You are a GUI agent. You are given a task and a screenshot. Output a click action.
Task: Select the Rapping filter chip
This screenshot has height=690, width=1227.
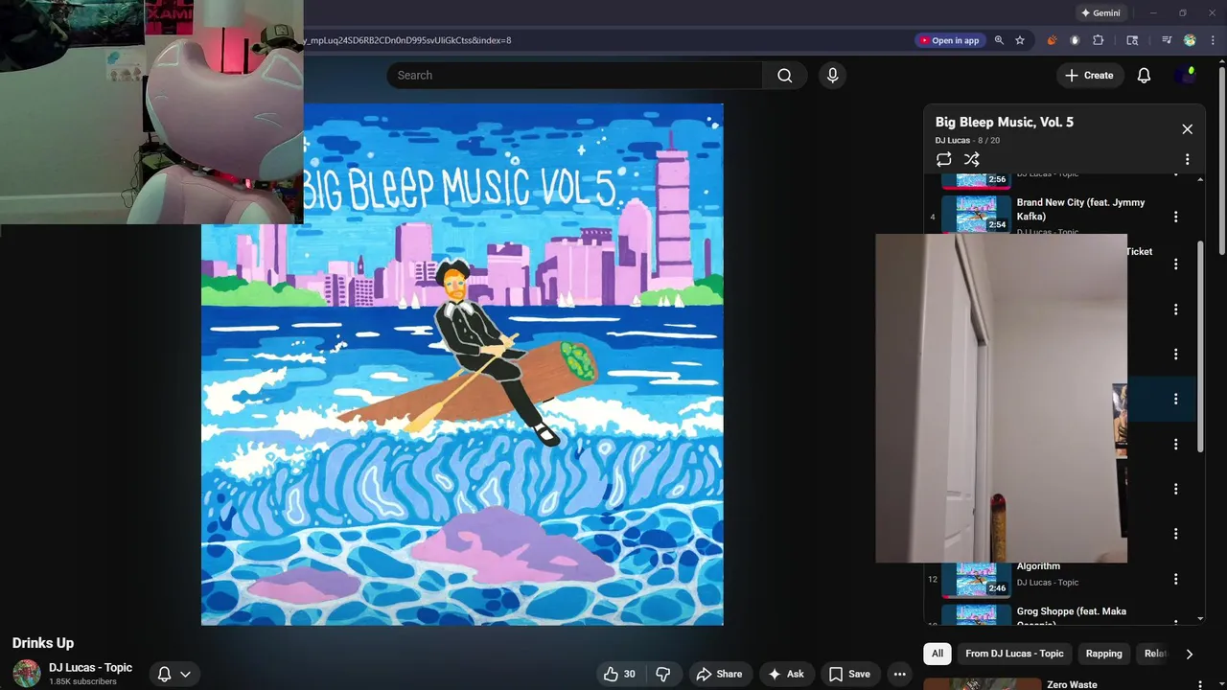1103,654
